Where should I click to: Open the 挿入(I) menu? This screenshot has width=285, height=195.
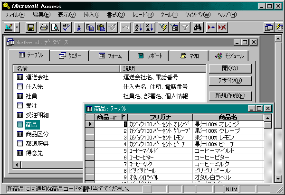(x=91, y=15)
